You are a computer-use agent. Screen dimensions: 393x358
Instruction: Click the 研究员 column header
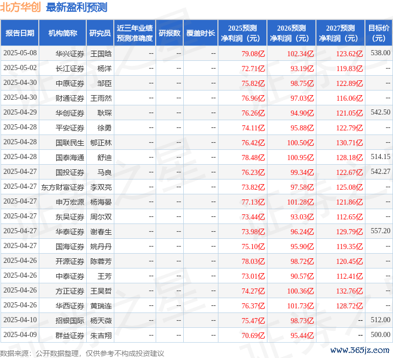click(x=100, y=33)
